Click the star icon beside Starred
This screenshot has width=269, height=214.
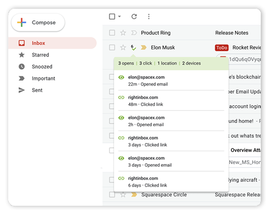(x=21, y=55)
